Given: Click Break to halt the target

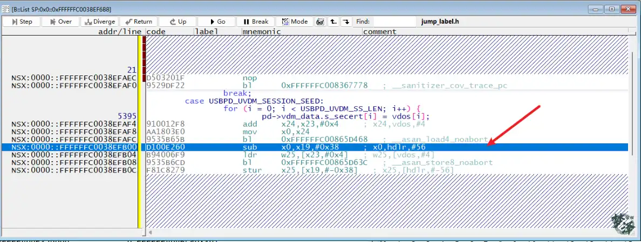Looking at the screenshot, I should (x=255, y=22).
